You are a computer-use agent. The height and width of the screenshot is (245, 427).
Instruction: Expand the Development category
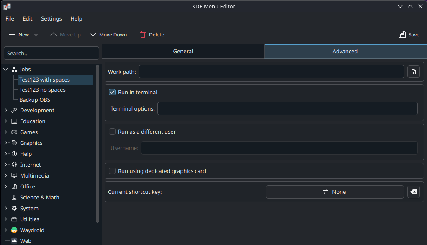click(x=5, y=110)
